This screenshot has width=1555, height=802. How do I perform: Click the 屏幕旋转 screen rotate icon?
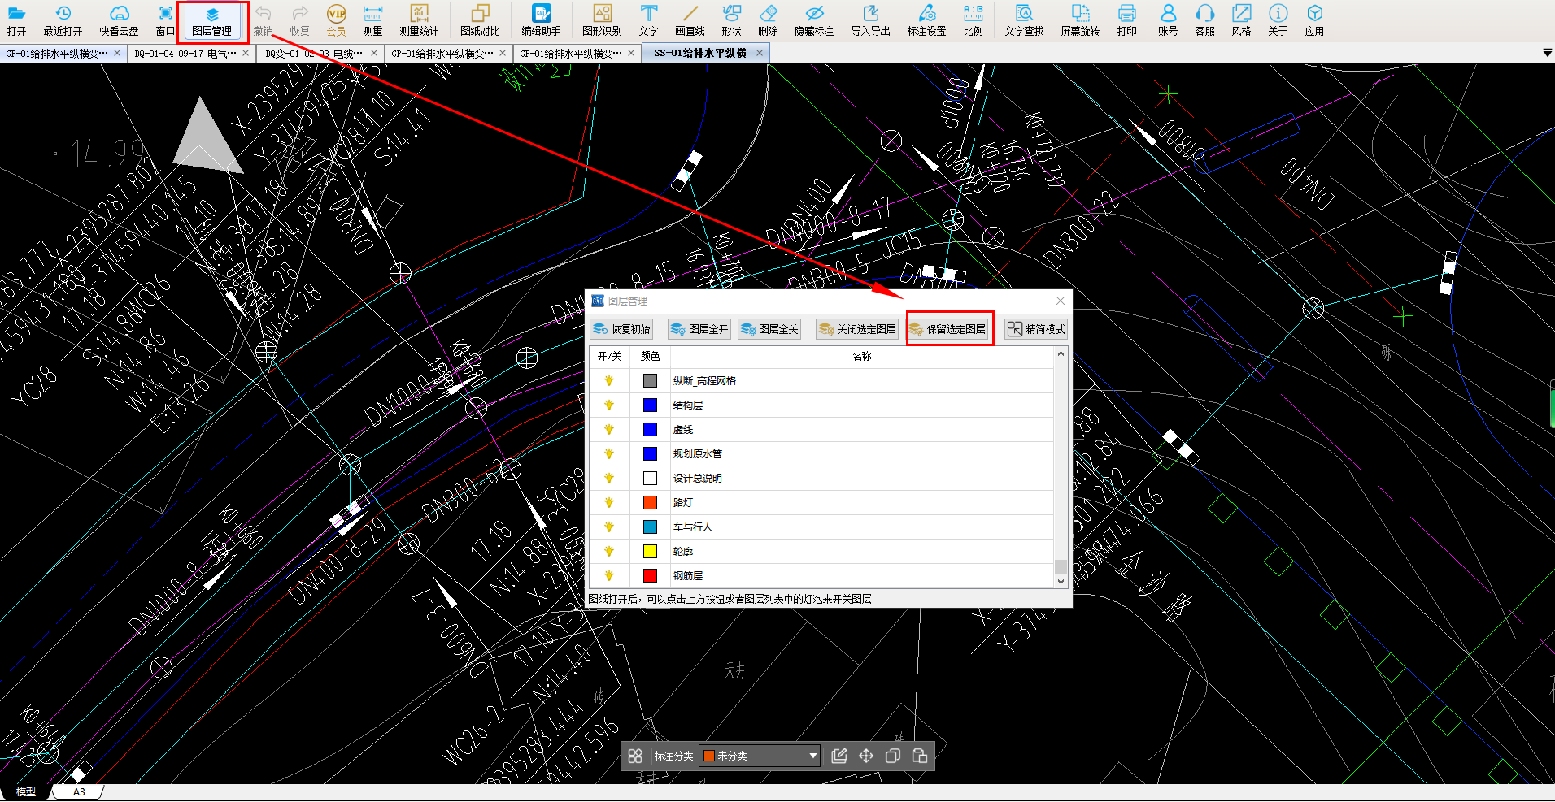[x=1079, y=21]
